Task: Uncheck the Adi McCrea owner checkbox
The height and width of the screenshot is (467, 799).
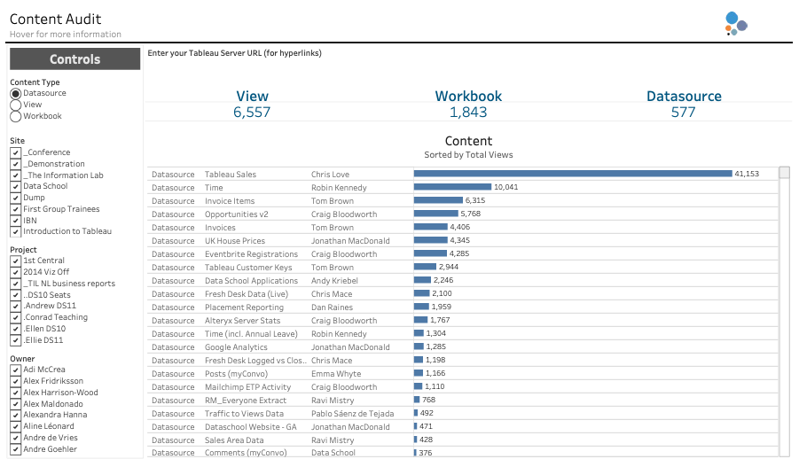Action: [15, 370]
